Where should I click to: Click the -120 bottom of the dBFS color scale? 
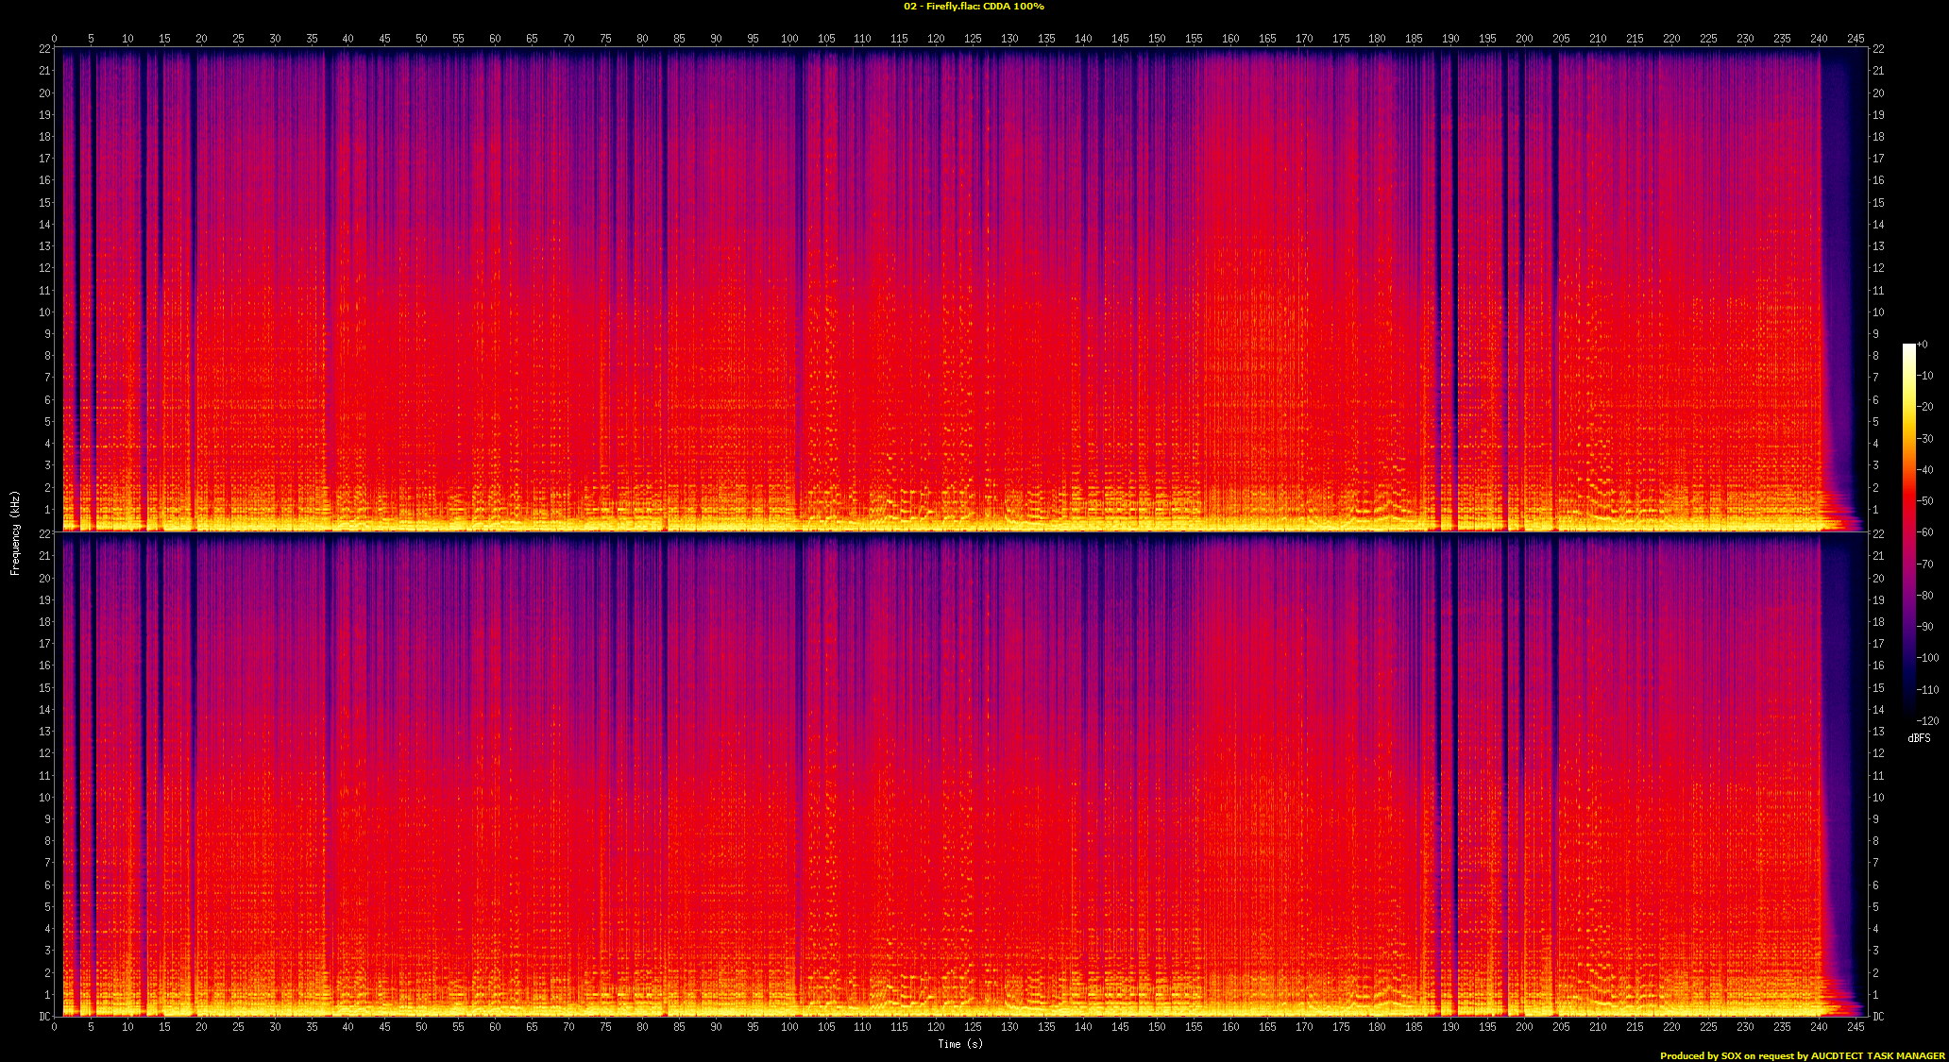coord(1927,720)
